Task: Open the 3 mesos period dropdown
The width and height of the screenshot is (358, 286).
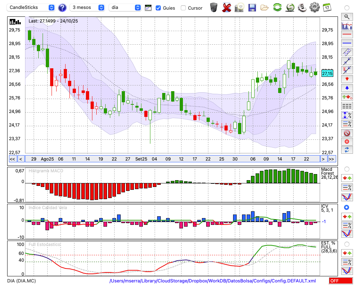Action: click(x=87, y=8)
